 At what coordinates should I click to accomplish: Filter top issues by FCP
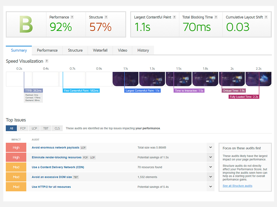23,128
